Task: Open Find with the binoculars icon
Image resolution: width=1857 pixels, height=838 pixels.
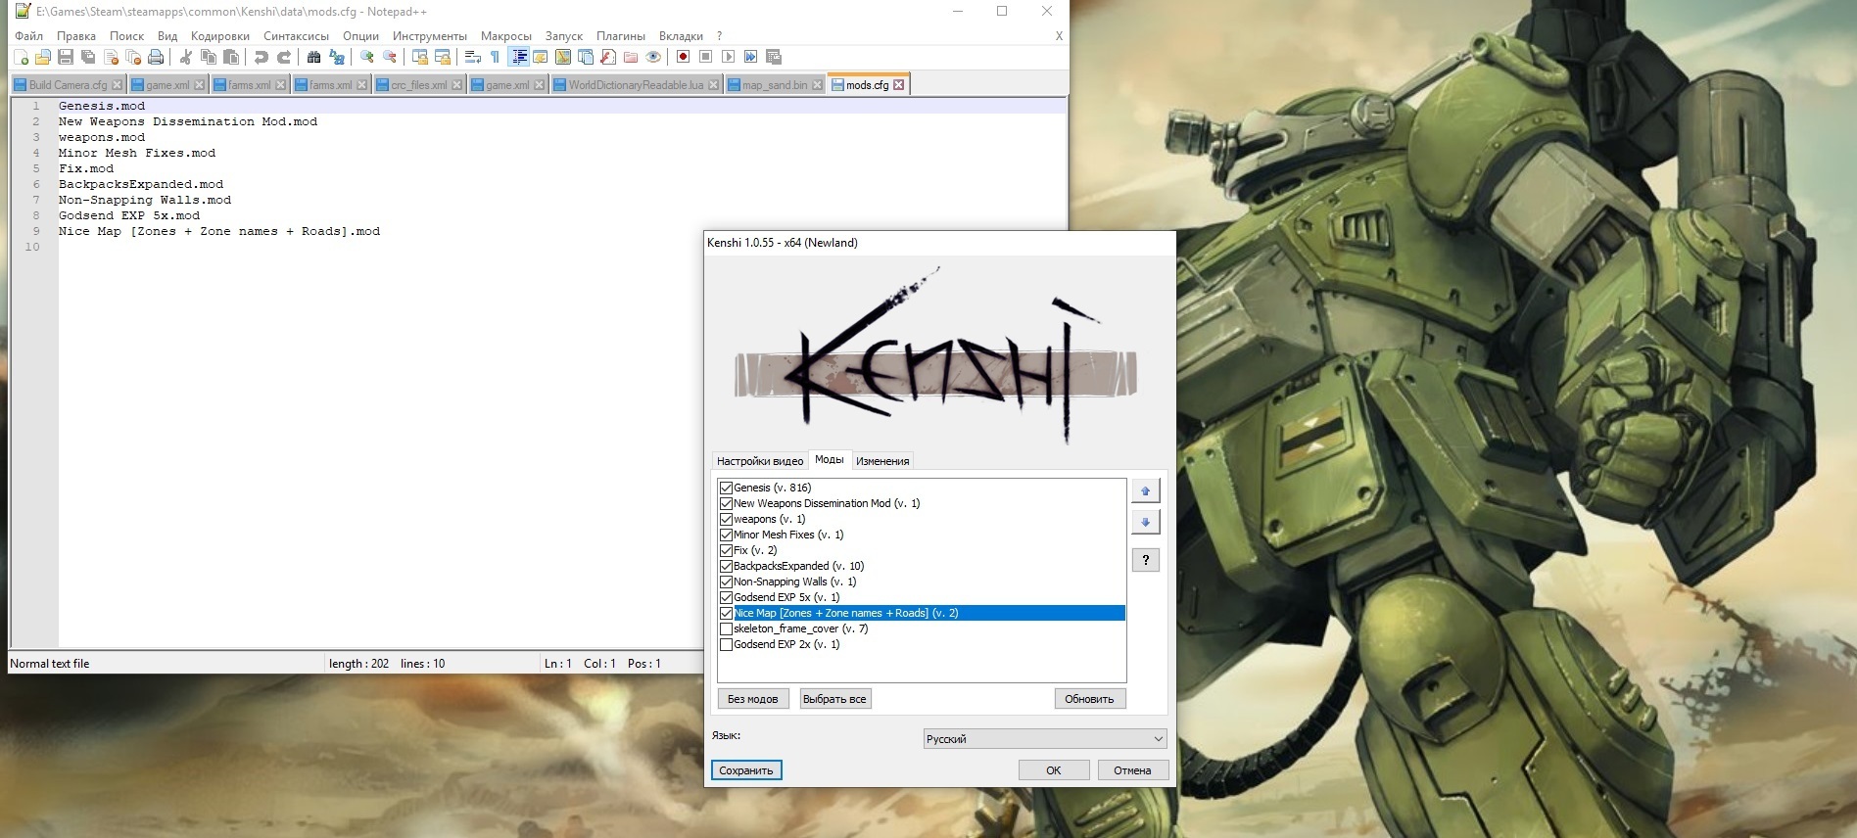Action: (313, 57)
